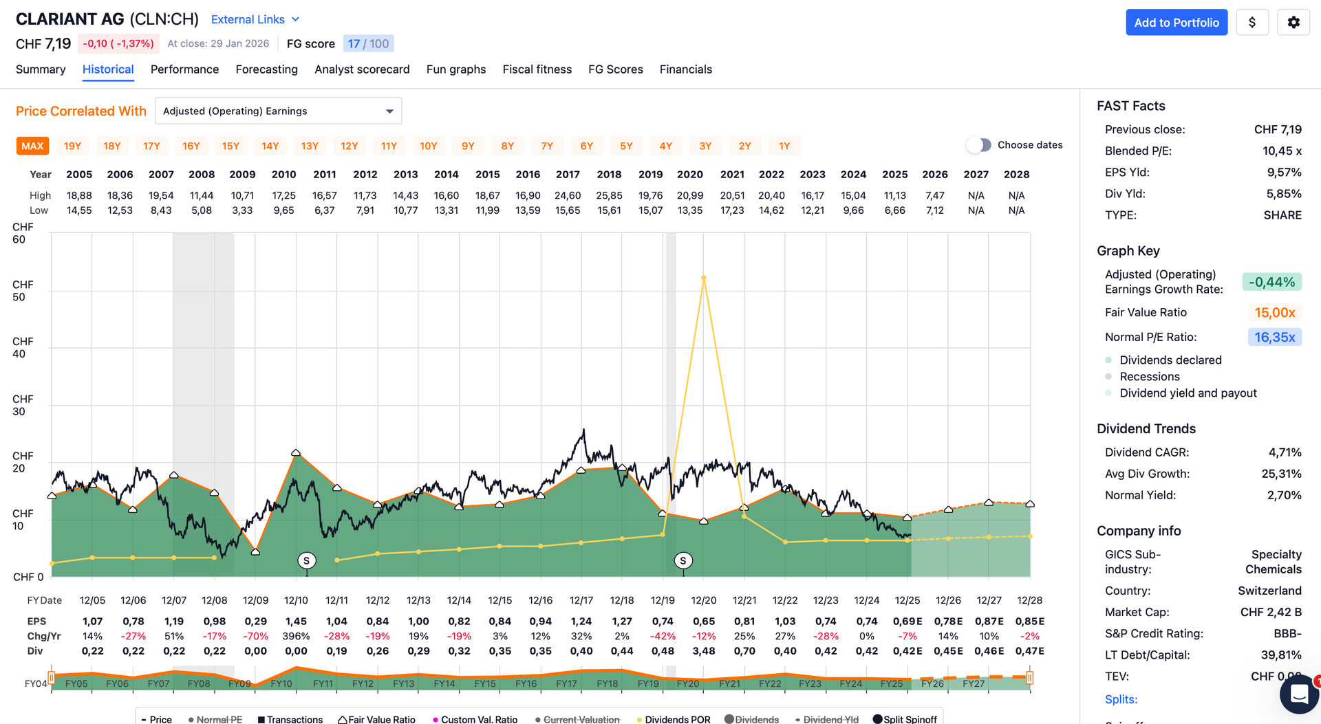Click the dollar currency icon button
The height and width of the screenshot is (724, 1321).
tap(1252, 23)
